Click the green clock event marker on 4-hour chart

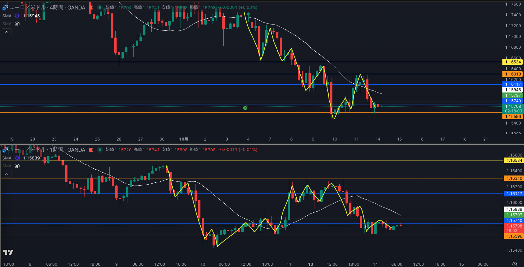(x=245, y=108)
